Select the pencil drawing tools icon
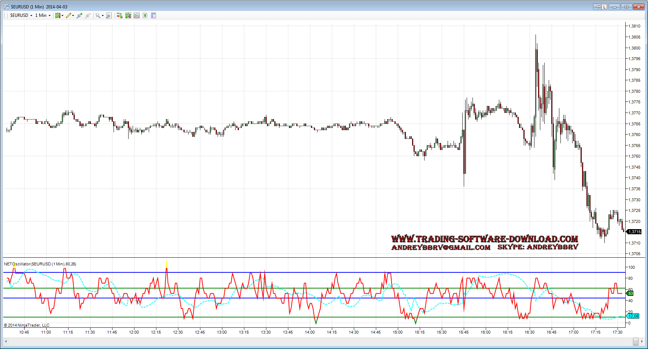Screen dimensions: 648x349 [69, 15]
